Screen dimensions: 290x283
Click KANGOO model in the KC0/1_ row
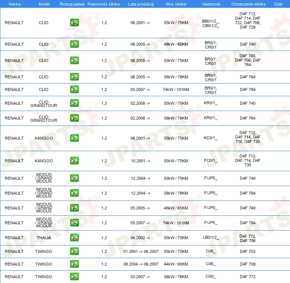coord(44,138)
